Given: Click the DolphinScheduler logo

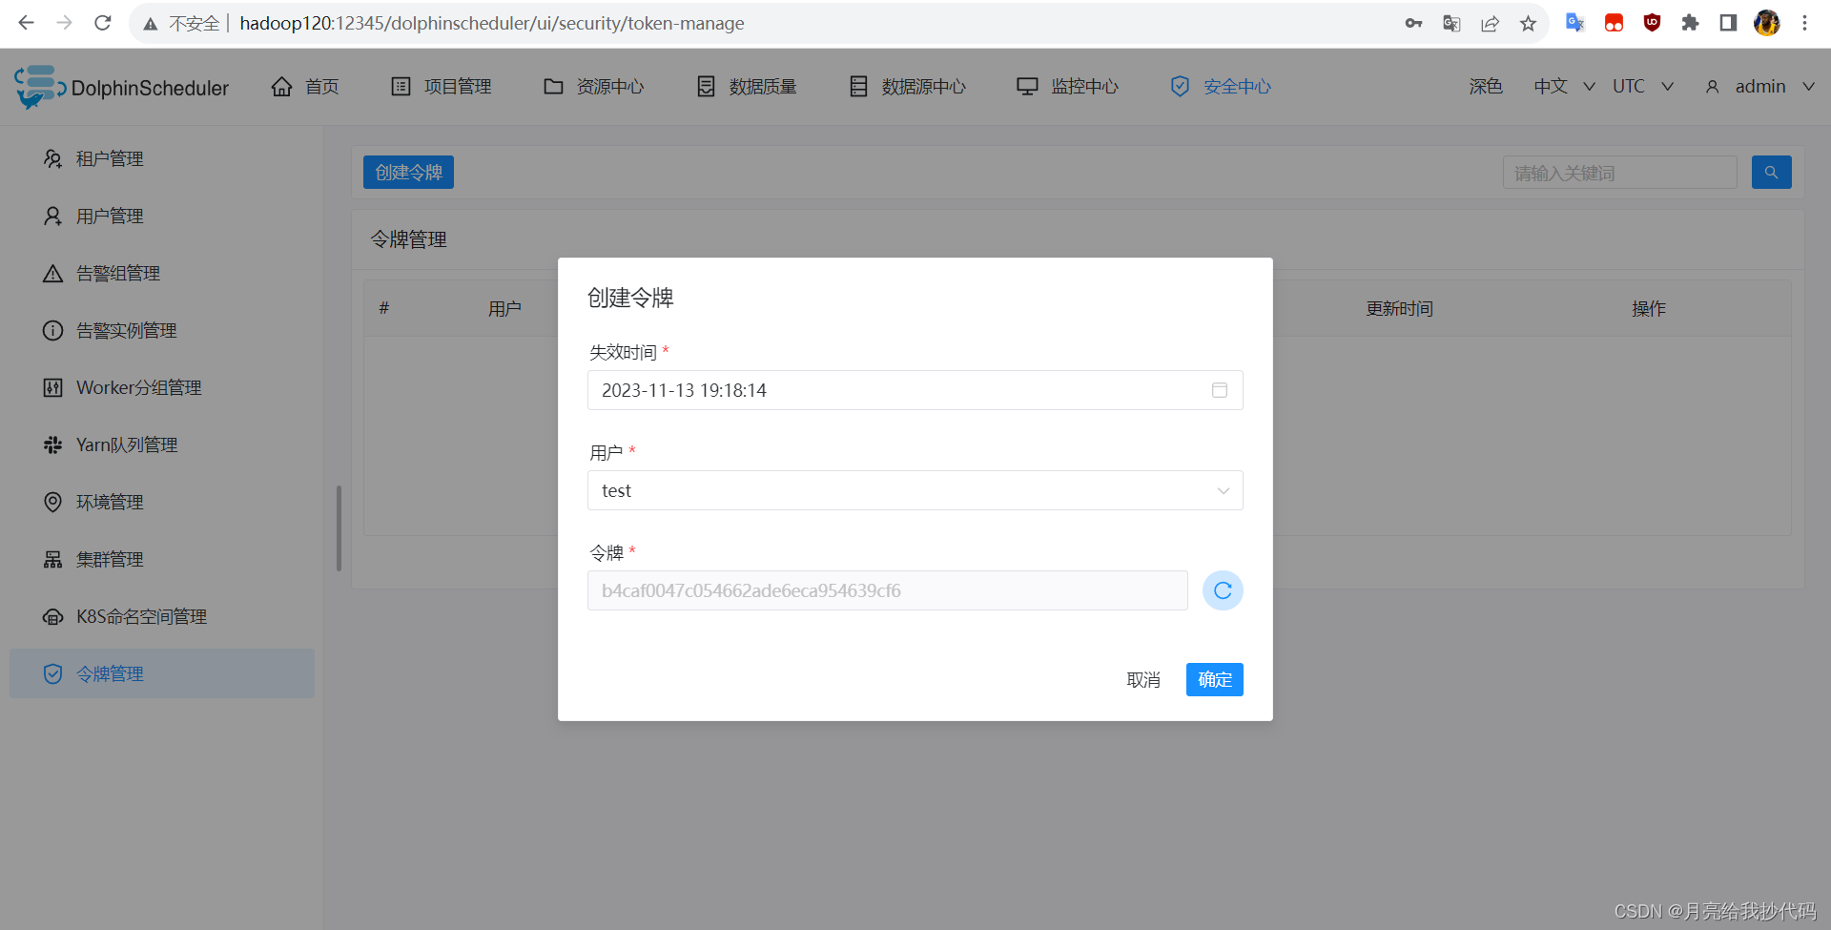Looking at the screenshot, I should 122,87.
